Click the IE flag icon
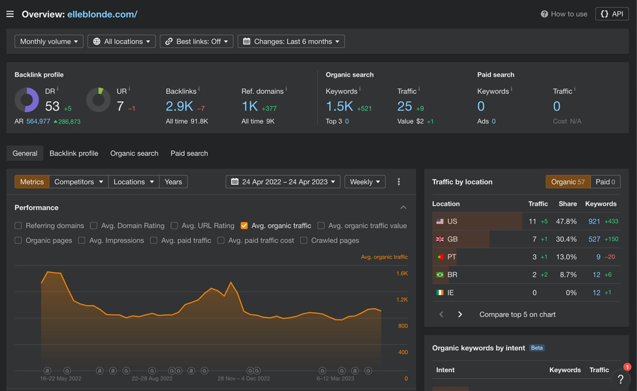 [x=440, y=293]
